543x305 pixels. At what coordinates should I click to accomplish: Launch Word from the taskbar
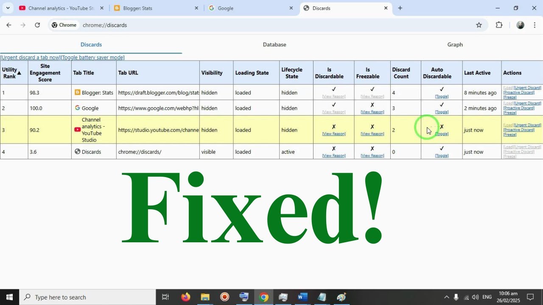coord(302,297)
